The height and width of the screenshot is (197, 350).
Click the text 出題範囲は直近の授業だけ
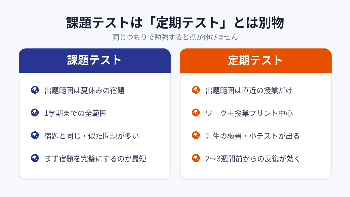click(249, 90)
